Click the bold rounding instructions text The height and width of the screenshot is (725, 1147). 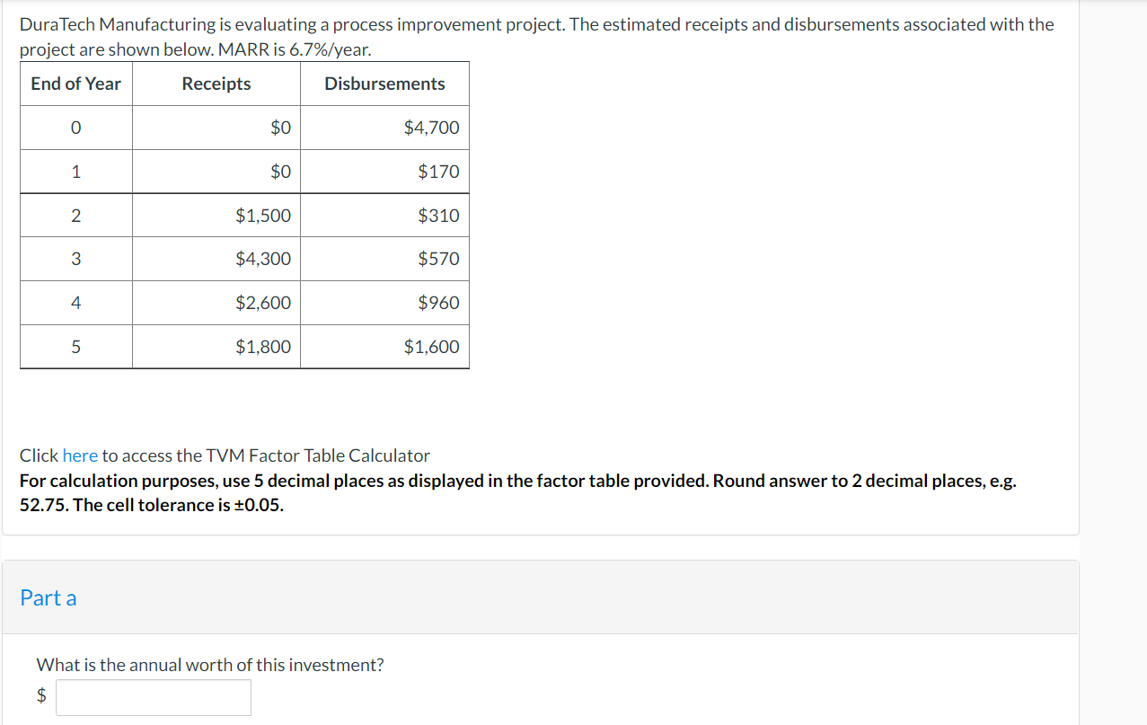point(519,492)
